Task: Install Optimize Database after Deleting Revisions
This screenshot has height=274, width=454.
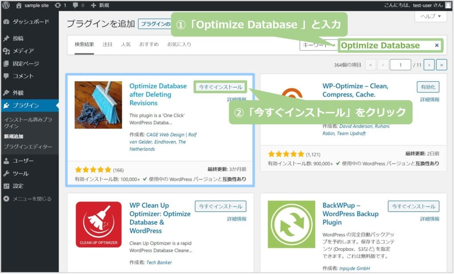Action: [220, 87]
